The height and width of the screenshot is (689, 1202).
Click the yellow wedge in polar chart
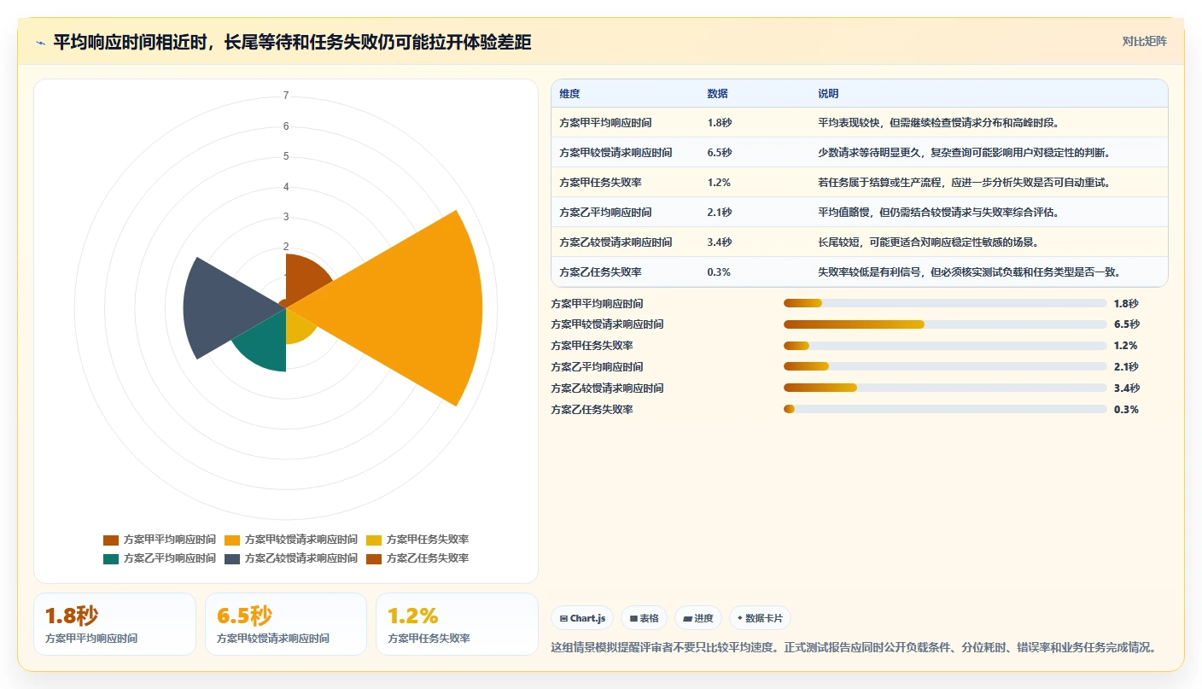(299, 326)
